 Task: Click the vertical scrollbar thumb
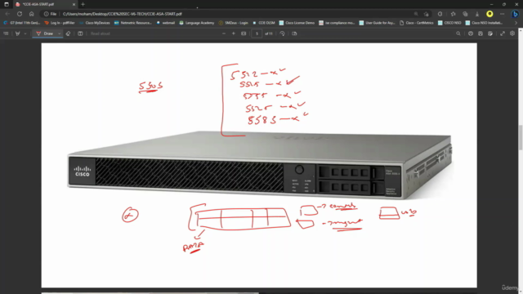521,138
